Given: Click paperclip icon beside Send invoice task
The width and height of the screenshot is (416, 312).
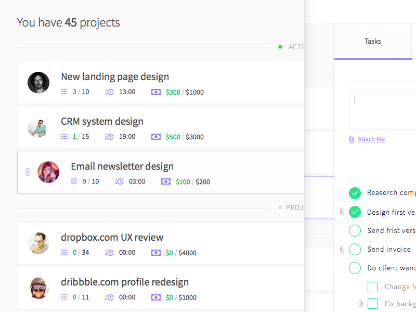Looking at the screenshot, I should (x=342, y=250).
